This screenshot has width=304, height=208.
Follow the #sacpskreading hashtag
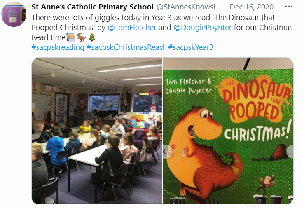[x=58, y=47]
